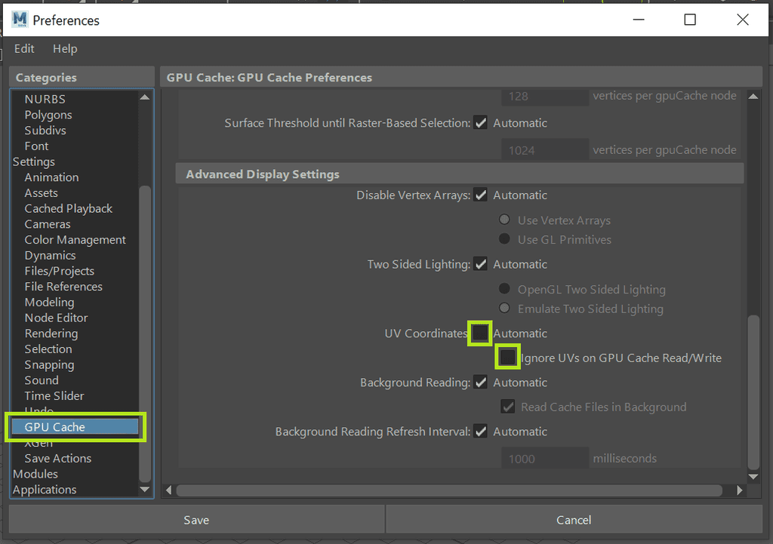Choose OpenGL Two Sided Lighting
Screen dimensions: 773x544
[504, 289]
